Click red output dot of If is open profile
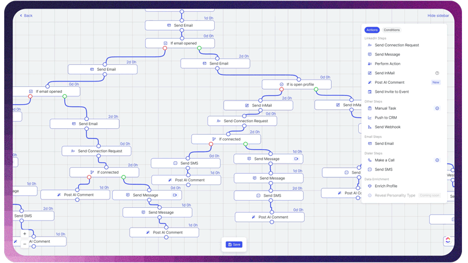Image resolution: width=468 pixels, height=263 pixels. [x=281, y=89]
